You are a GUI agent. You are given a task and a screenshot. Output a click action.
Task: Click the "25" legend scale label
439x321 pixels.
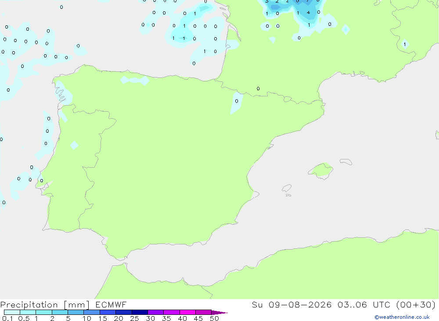click(134, 318)
